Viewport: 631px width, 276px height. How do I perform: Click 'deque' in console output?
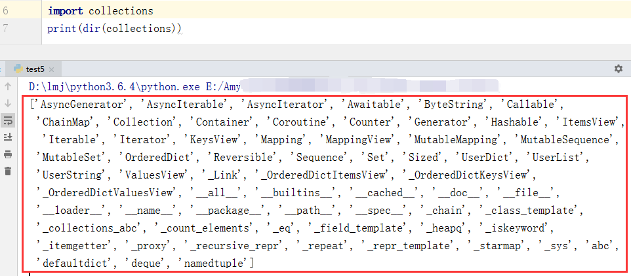click(x=148, y=263)
